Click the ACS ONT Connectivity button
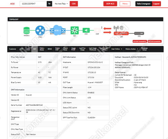Viewport: 168px width, 139px height. click(140, 41)
